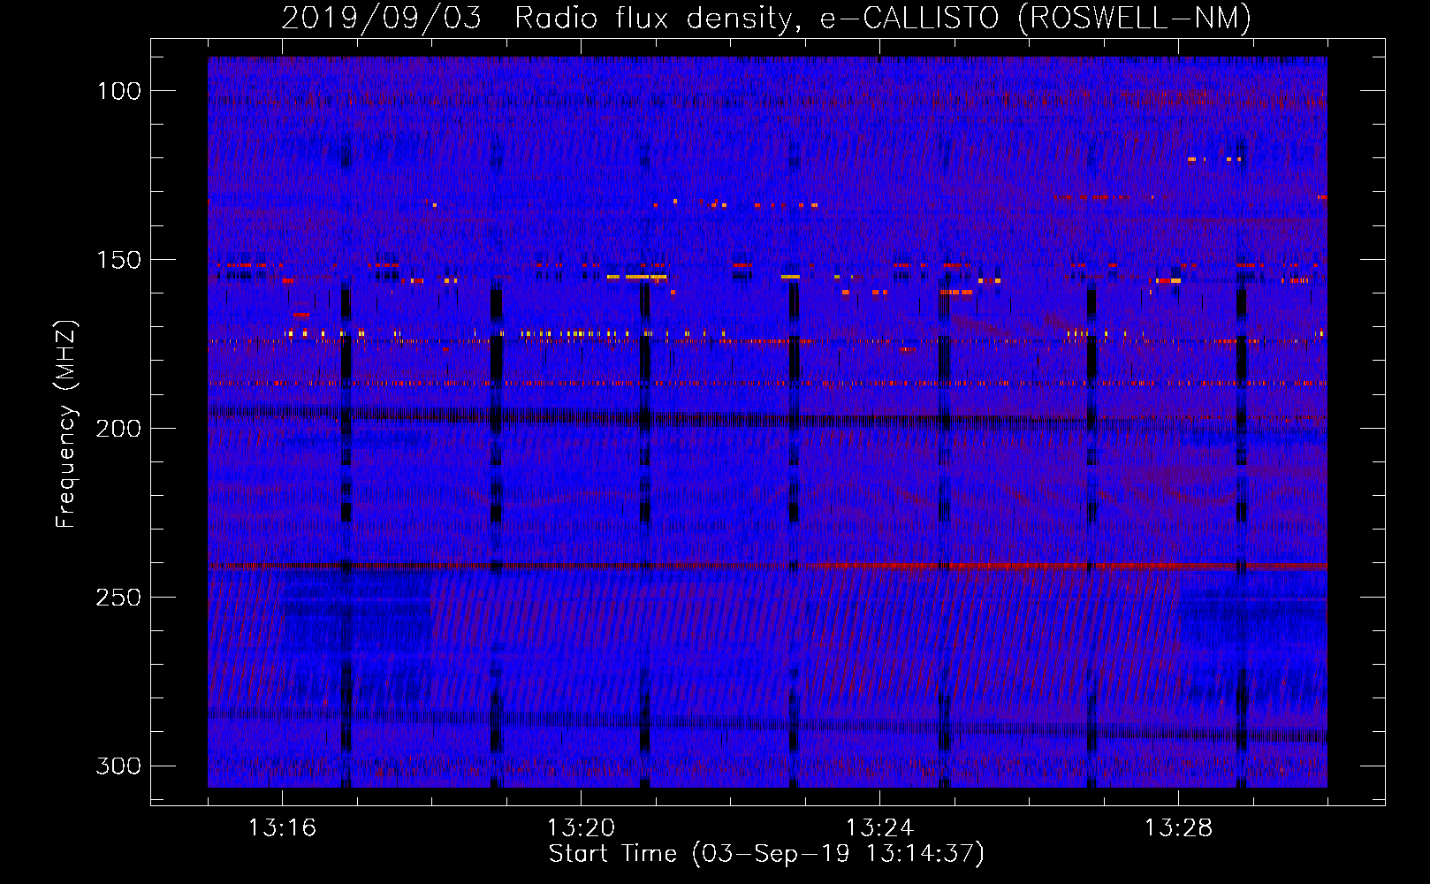
Task: Select the "Frequency (MHZ)" axis label
Action: [x=66, y=424]
